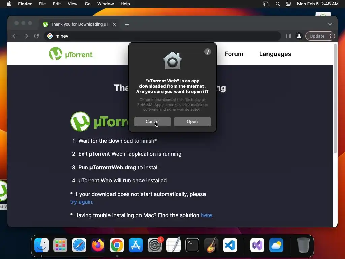Viewport: 345px width, 259px height.
Task: Open Finder from the dock
Action: point(41,245)
